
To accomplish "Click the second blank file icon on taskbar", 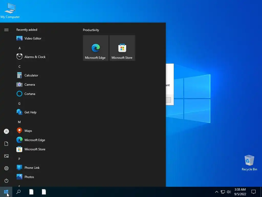I will (44, 192).
